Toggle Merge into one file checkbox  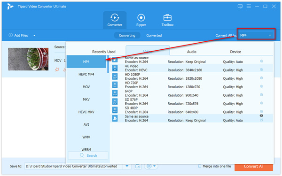200,166
